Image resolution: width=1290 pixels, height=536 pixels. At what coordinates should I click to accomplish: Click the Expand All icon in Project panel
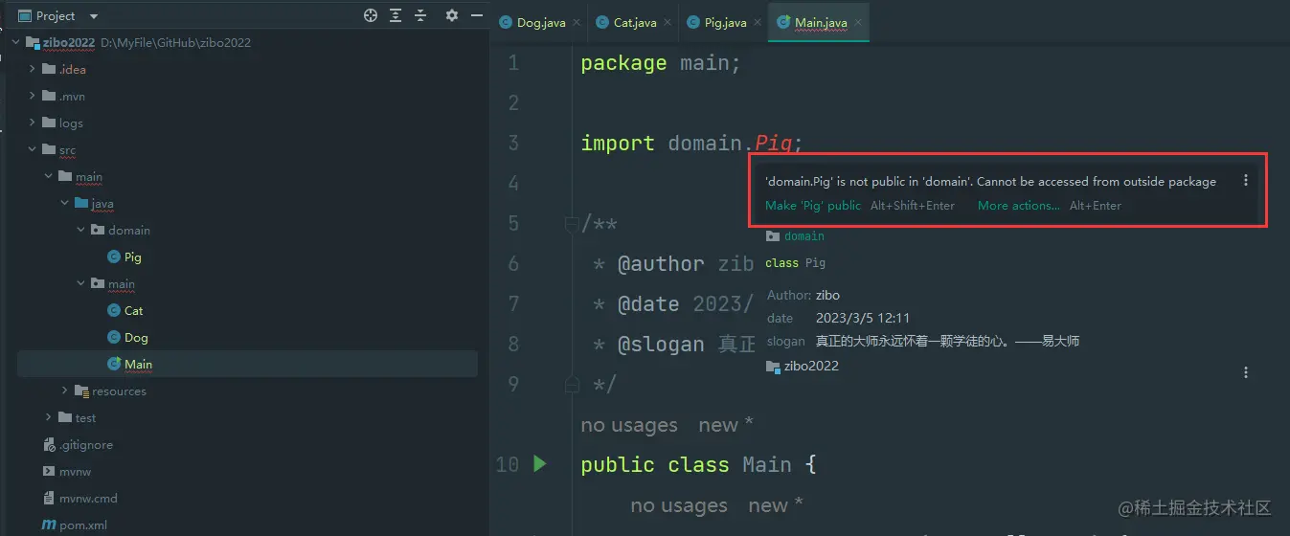[x=396, y=15]
